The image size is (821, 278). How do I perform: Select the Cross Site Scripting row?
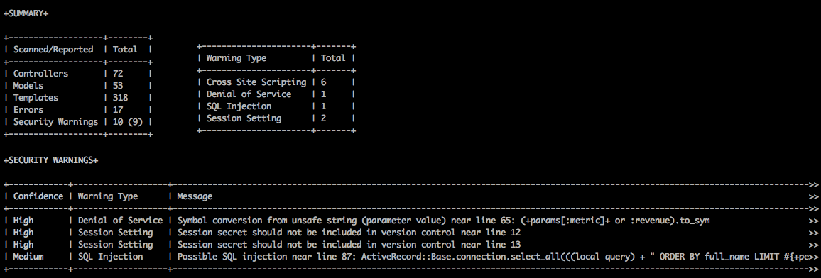point(276,82)
